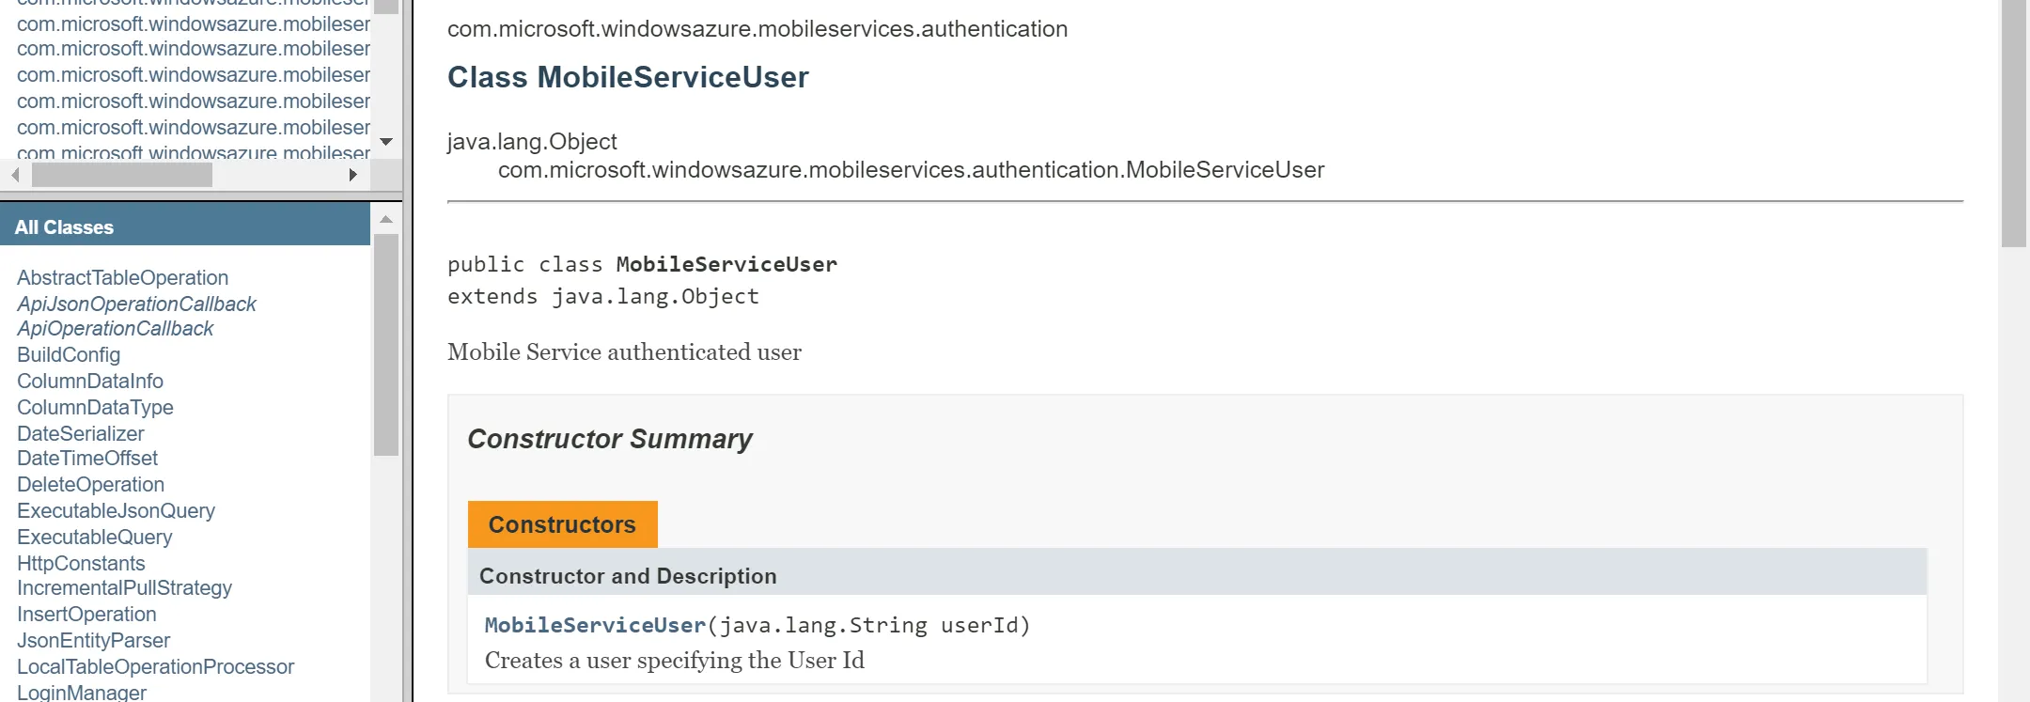Image resolution: width=2030 pixels, height=702 pixels.
Task: Open the MobileServiceUser constructor link
Action: point(595,626)
